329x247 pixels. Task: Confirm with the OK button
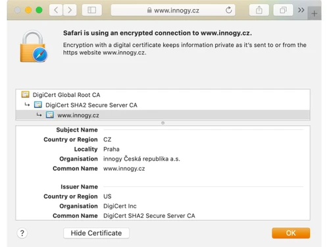pos(291,233)
